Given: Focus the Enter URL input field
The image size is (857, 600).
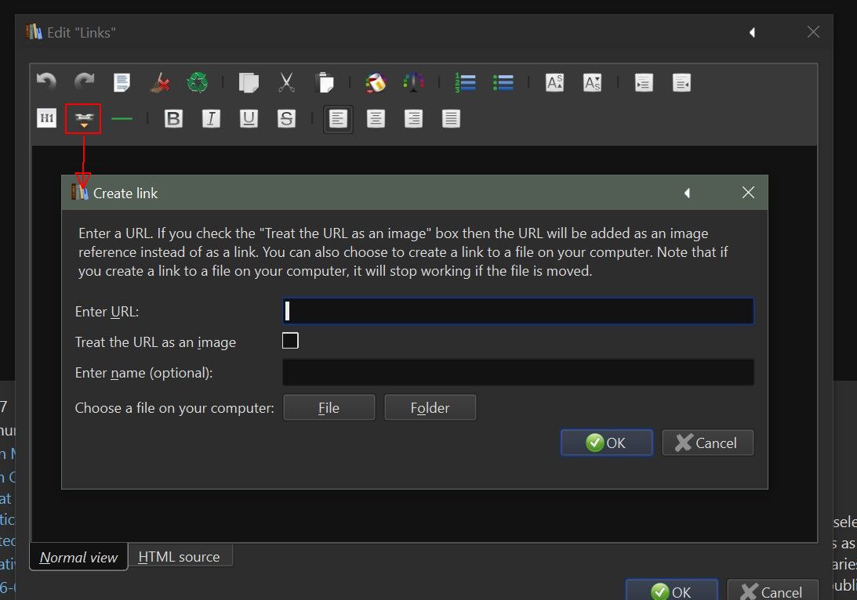Looking at the screenshot, I should [518, 311].
